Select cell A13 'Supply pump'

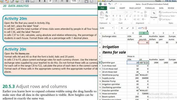(x=114, y=78)
